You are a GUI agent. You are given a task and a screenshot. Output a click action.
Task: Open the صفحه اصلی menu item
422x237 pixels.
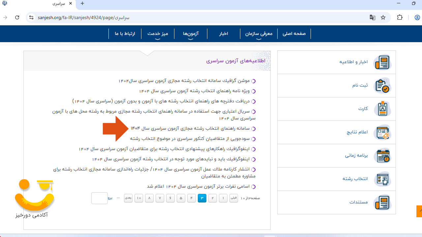tap(294, 34)
